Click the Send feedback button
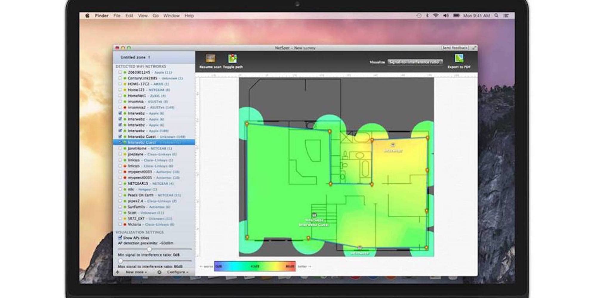Screen dimensions: 597x298 455,47
